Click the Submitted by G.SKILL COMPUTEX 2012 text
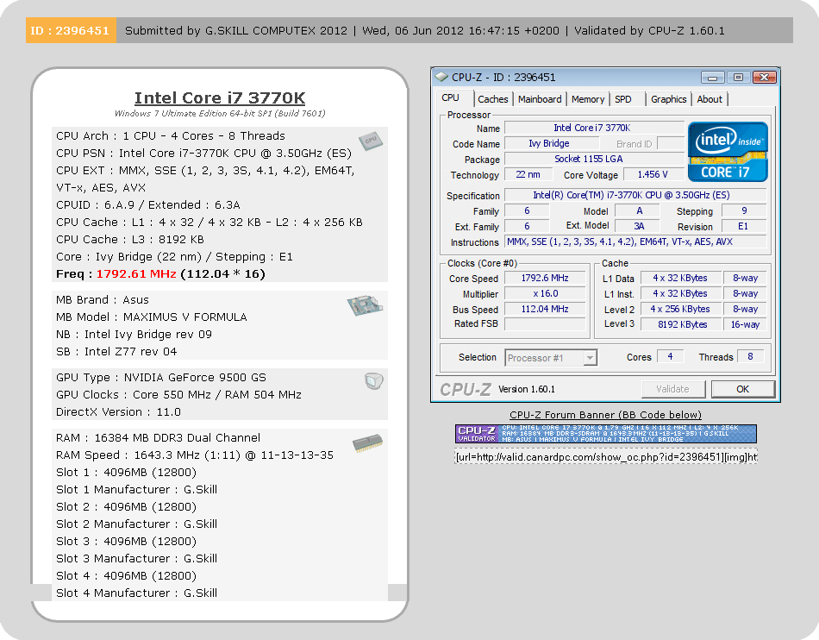819x640 pixels. 236,31
